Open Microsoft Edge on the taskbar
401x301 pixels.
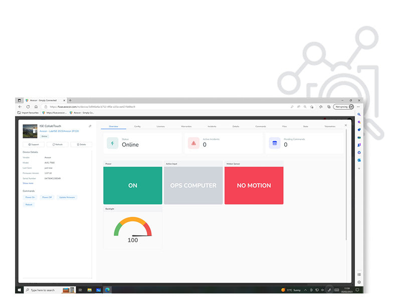[107, 290]
